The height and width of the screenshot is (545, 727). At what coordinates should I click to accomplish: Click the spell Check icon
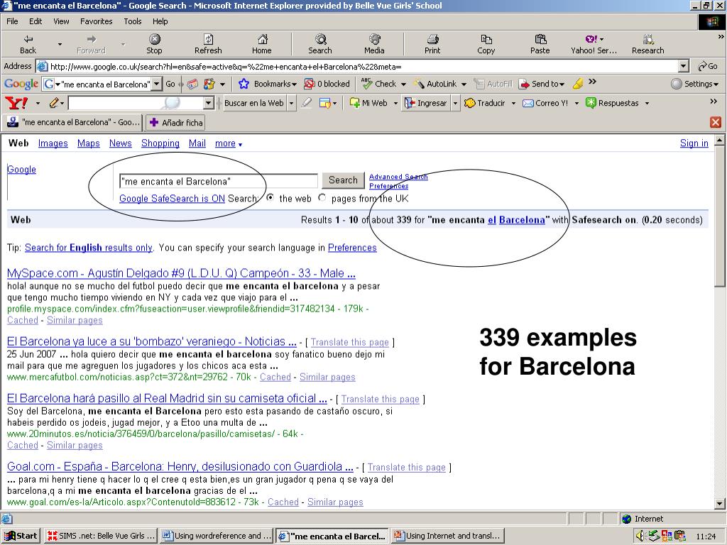click(x=367, y=84)
